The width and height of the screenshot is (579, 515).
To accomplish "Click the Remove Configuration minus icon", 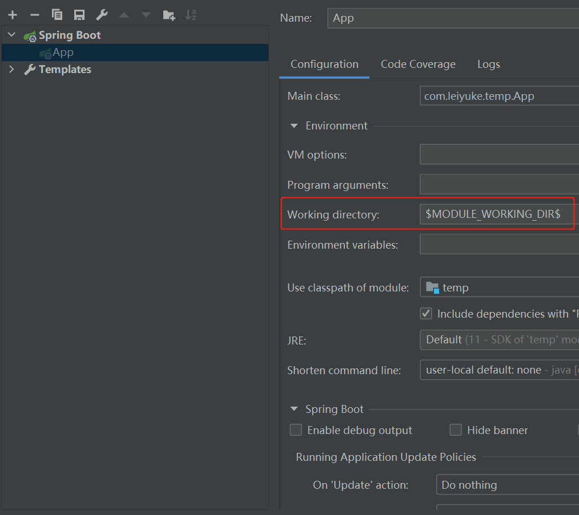I will (x=34, y=15).
